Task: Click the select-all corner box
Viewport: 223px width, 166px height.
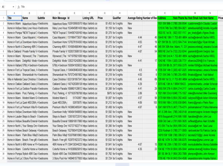Action: coord(3,13)
